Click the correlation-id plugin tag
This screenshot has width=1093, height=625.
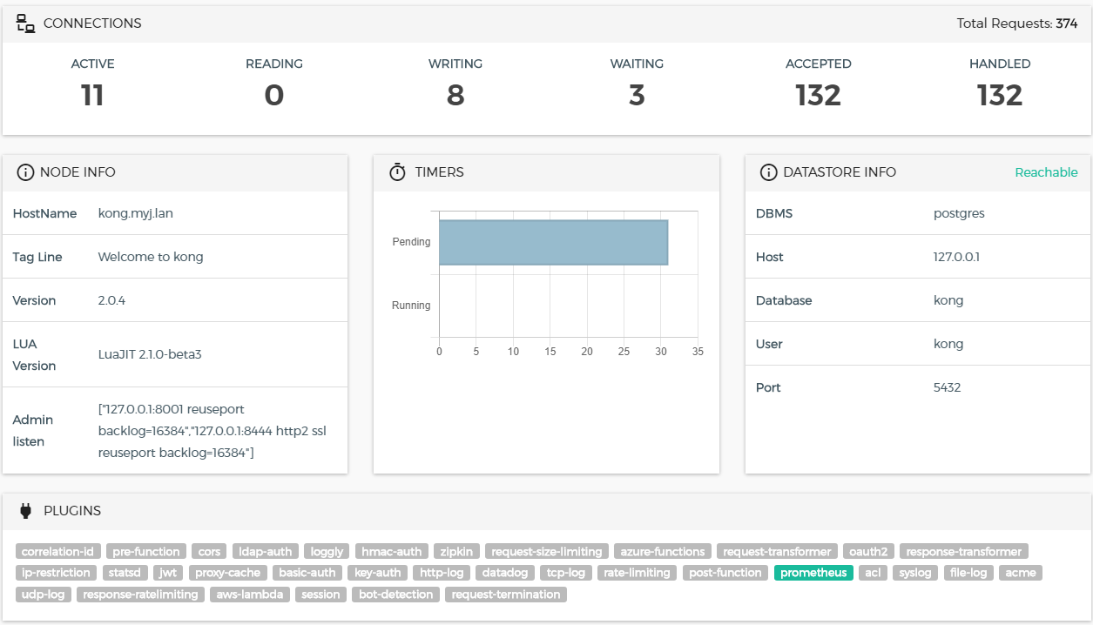click(x=57, y=551)
